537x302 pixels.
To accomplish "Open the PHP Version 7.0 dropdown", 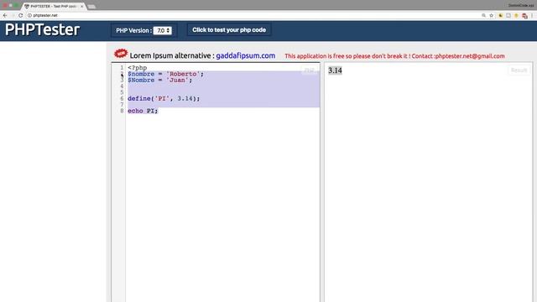I will [x=162, y=30].
